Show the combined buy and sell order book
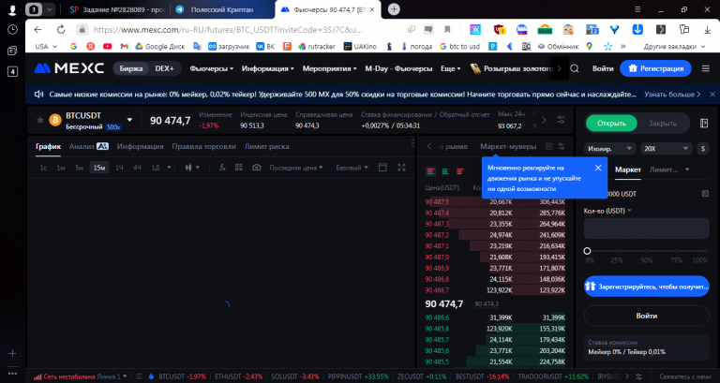 [430, 171]
